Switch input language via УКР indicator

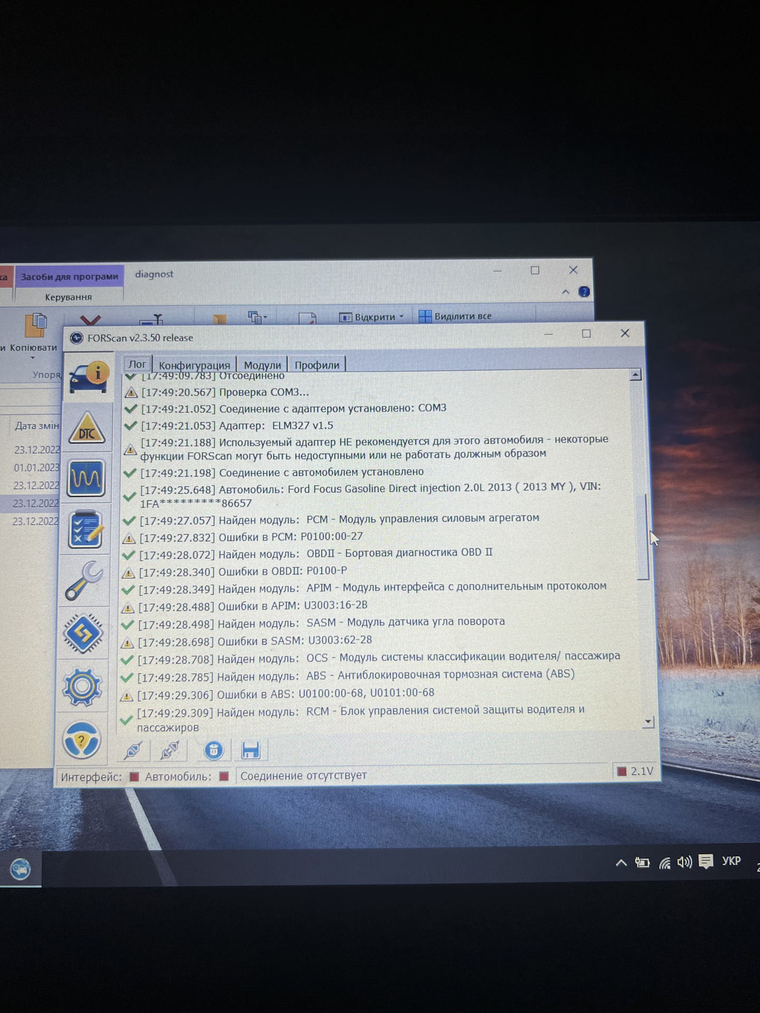point(731,861)
